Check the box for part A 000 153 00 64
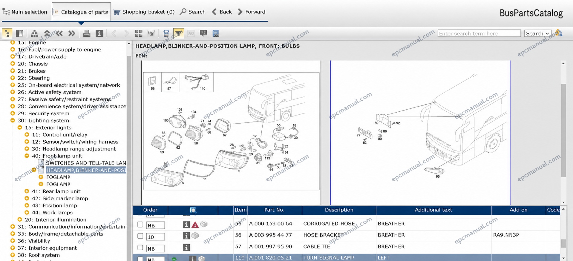573x261 pixels. pyautogui.click(x=140, y=224)
